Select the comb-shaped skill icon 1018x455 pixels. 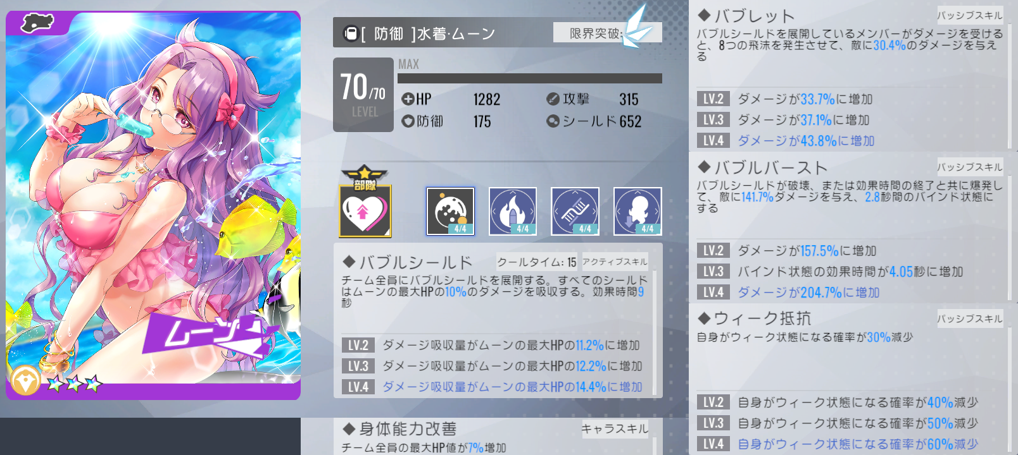(575, 211)
